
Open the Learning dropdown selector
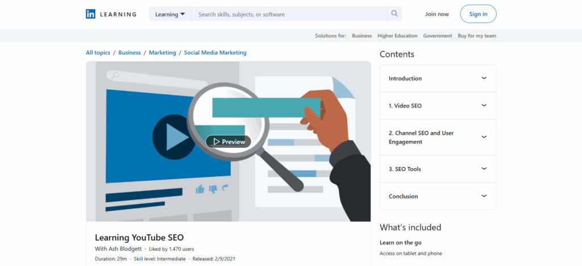coord(171,14)
